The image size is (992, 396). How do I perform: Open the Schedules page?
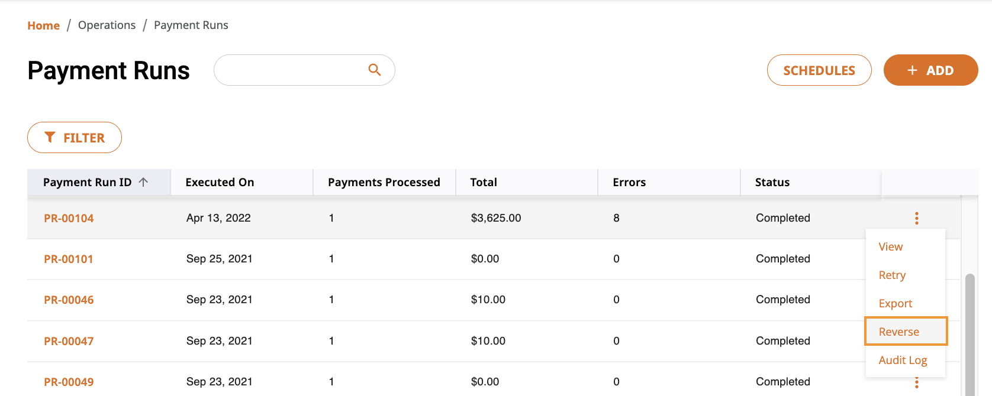tap(819, 70)
